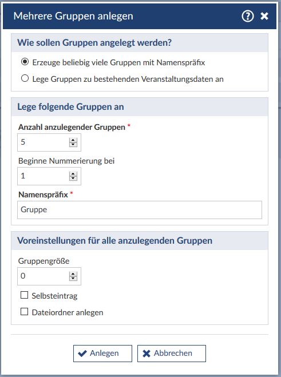Click the cross icon on Abbrechen

click(x=147, y=354)
